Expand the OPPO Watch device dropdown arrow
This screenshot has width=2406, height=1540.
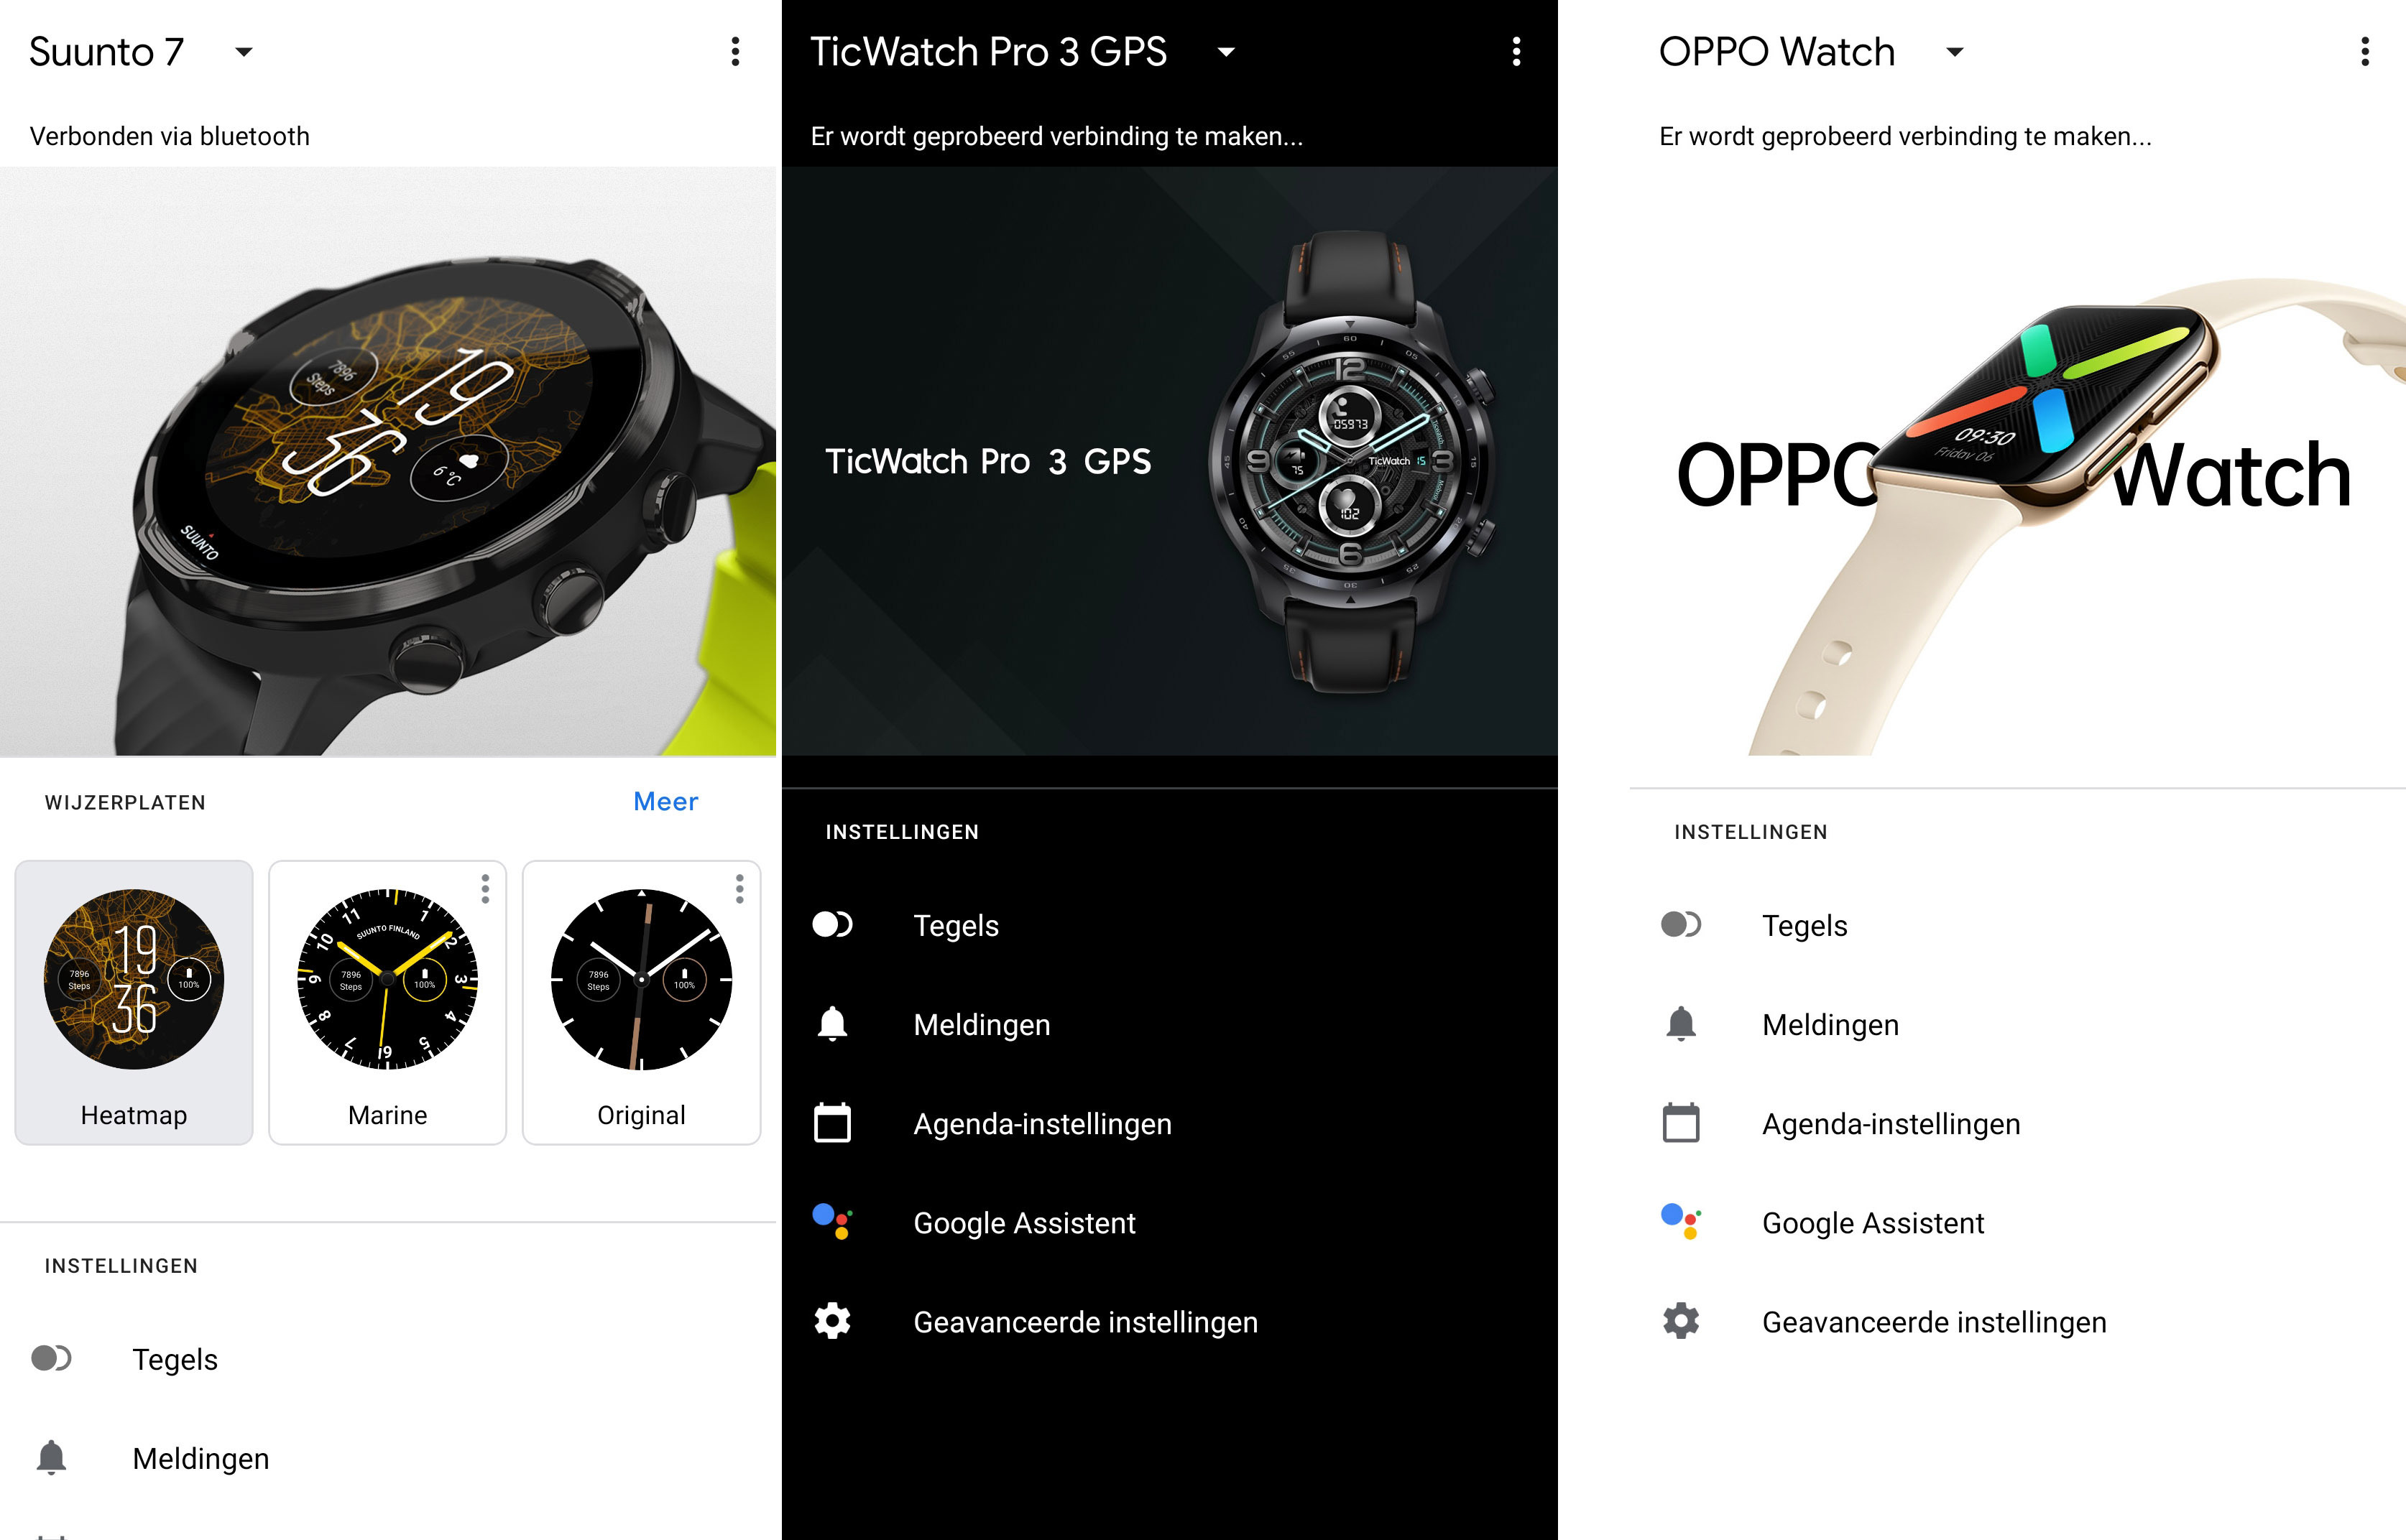pyautogui.click(x=1955, y=52)
